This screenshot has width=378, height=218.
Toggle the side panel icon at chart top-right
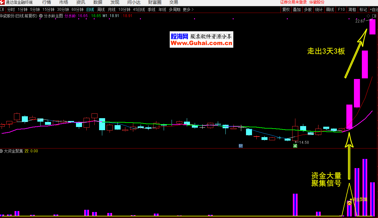coord(374,16)
